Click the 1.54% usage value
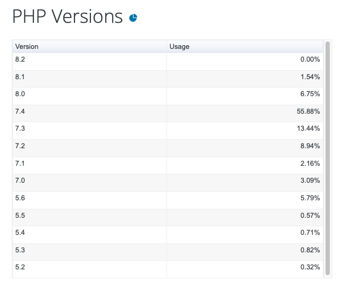This screenshot has width=350, height=289. pos(310,76)
